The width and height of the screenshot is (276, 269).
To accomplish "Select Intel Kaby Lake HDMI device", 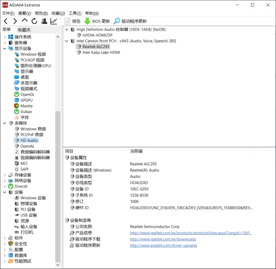I will pos(99,52).
